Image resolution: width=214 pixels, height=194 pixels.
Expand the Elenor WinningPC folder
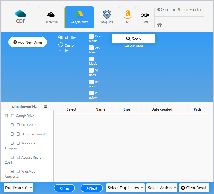(x=12, y=134)
